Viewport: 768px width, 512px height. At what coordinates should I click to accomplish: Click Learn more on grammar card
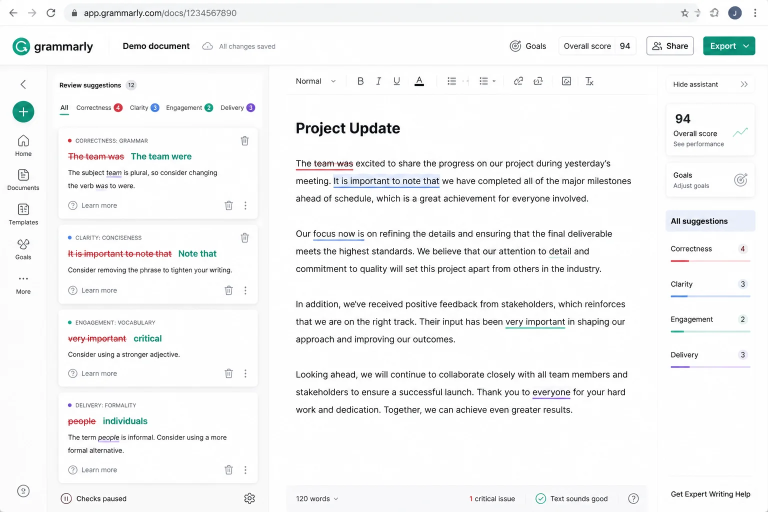point(92,205)
